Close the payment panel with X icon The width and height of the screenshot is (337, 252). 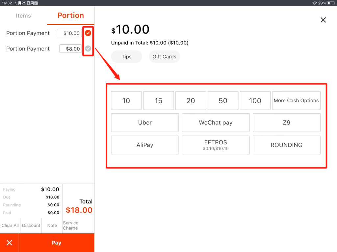point(323,20)
